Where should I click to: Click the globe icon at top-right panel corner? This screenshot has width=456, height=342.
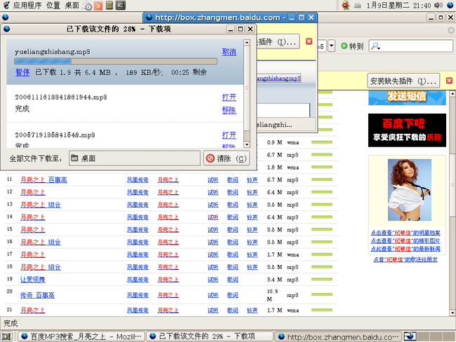pos(450,5)
